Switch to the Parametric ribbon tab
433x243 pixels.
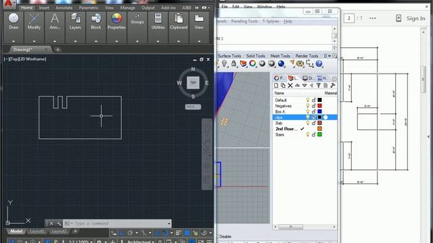point(89,7)
